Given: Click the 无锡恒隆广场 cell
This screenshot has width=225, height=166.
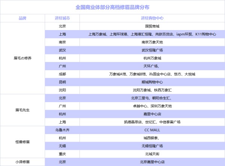Looking at the screenshot, I should [x=152, y=146].
